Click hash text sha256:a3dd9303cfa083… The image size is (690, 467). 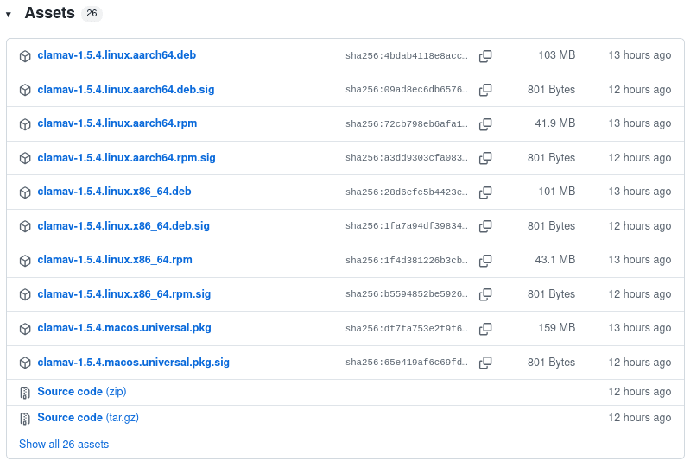tap(406, 157)
